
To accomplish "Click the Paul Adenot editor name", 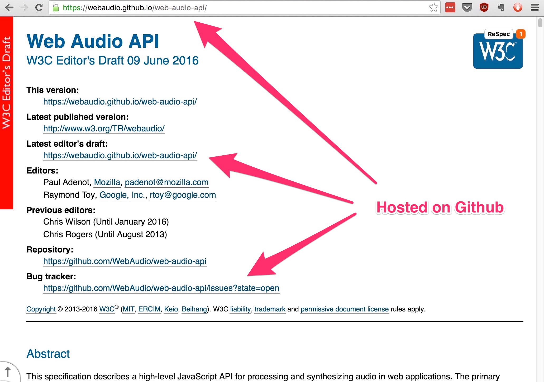I will pyautogui.click(x=67, y=182).
